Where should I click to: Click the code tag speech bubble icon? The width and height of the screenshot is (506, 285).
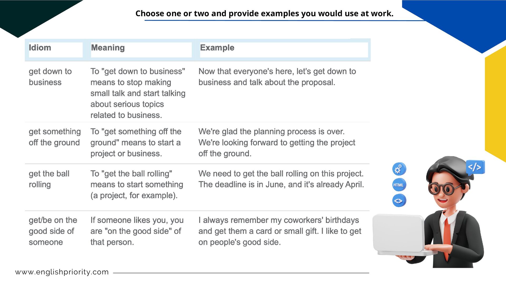pyautogui.click(x=475, y=167)
